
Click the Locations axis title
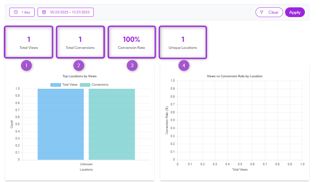(86, 170)
